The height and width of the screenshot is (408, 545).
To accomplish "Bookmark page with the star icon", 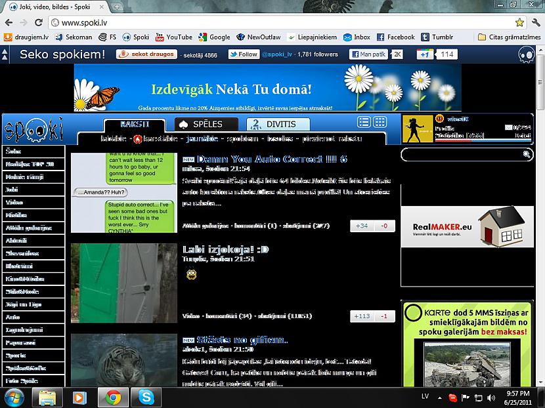I will (519, 22).
